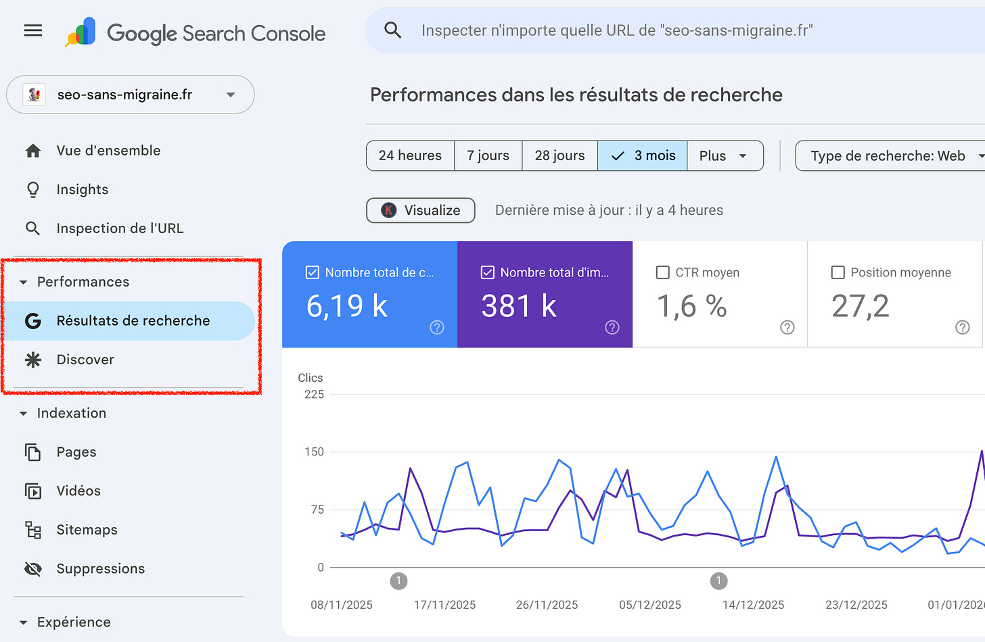Select the 7 jours date tab
This screenshot has width=985, height=642.
click(x=488, y=156)
